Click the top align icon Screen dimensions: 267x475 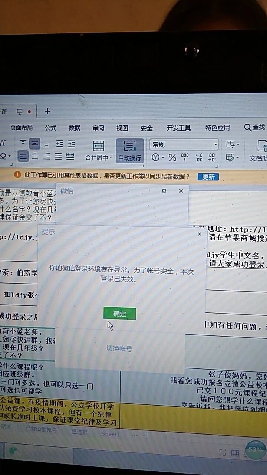click(23, 143)
